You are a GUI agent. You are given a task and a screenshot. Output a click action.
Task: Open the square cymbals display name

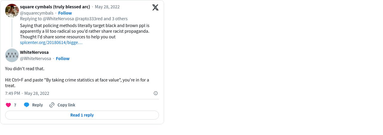55,7
